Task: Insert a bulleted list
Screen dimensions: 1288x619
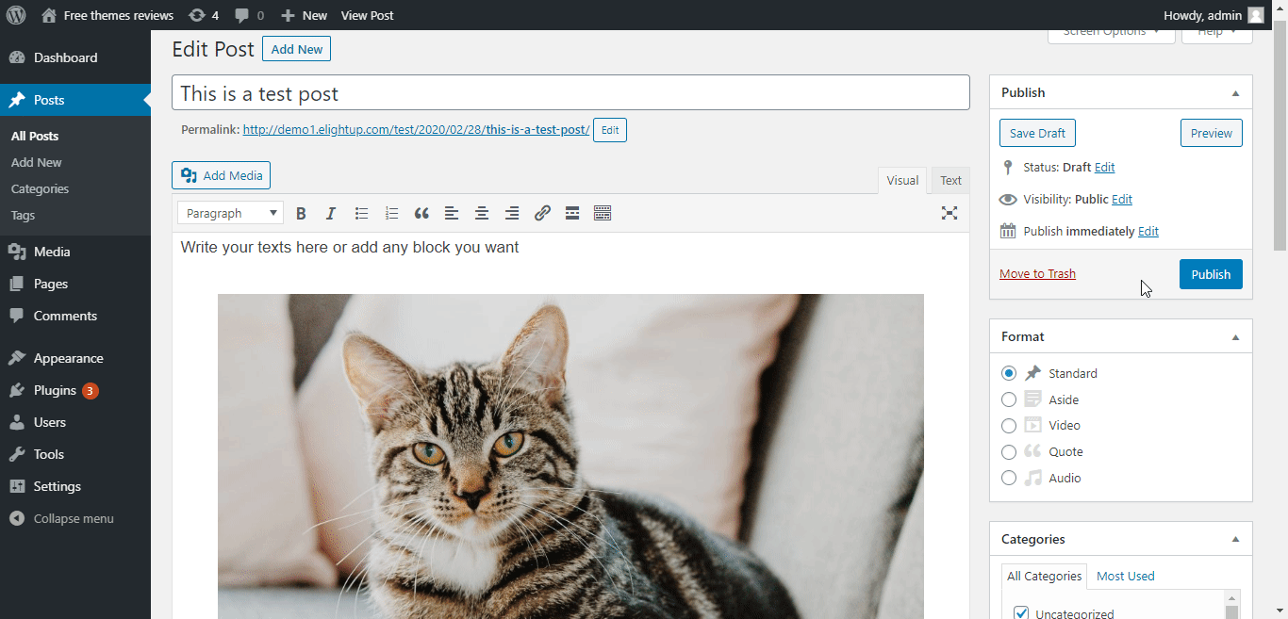Action: point(361,213)
